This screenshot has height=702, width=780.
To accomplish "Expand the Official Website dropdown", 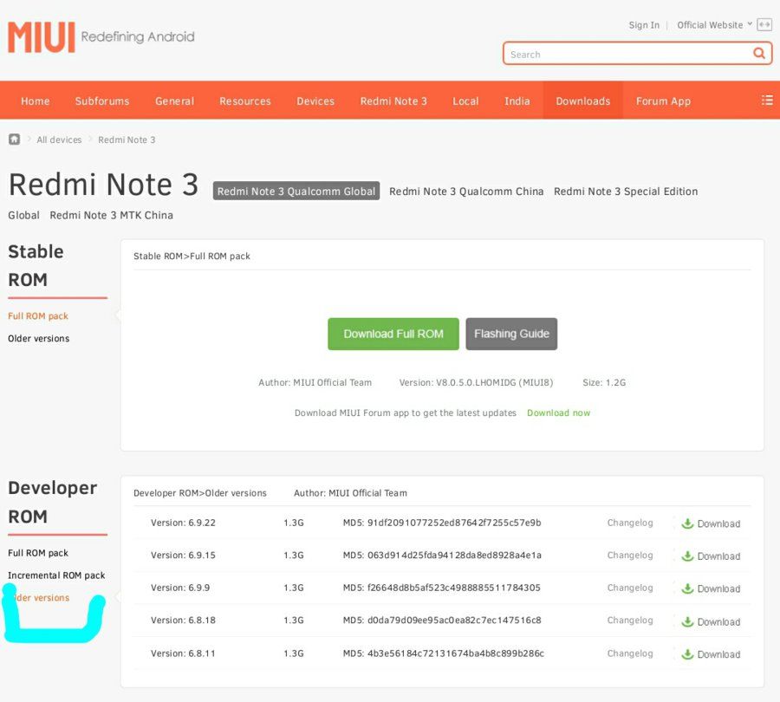I will point(714,25).
